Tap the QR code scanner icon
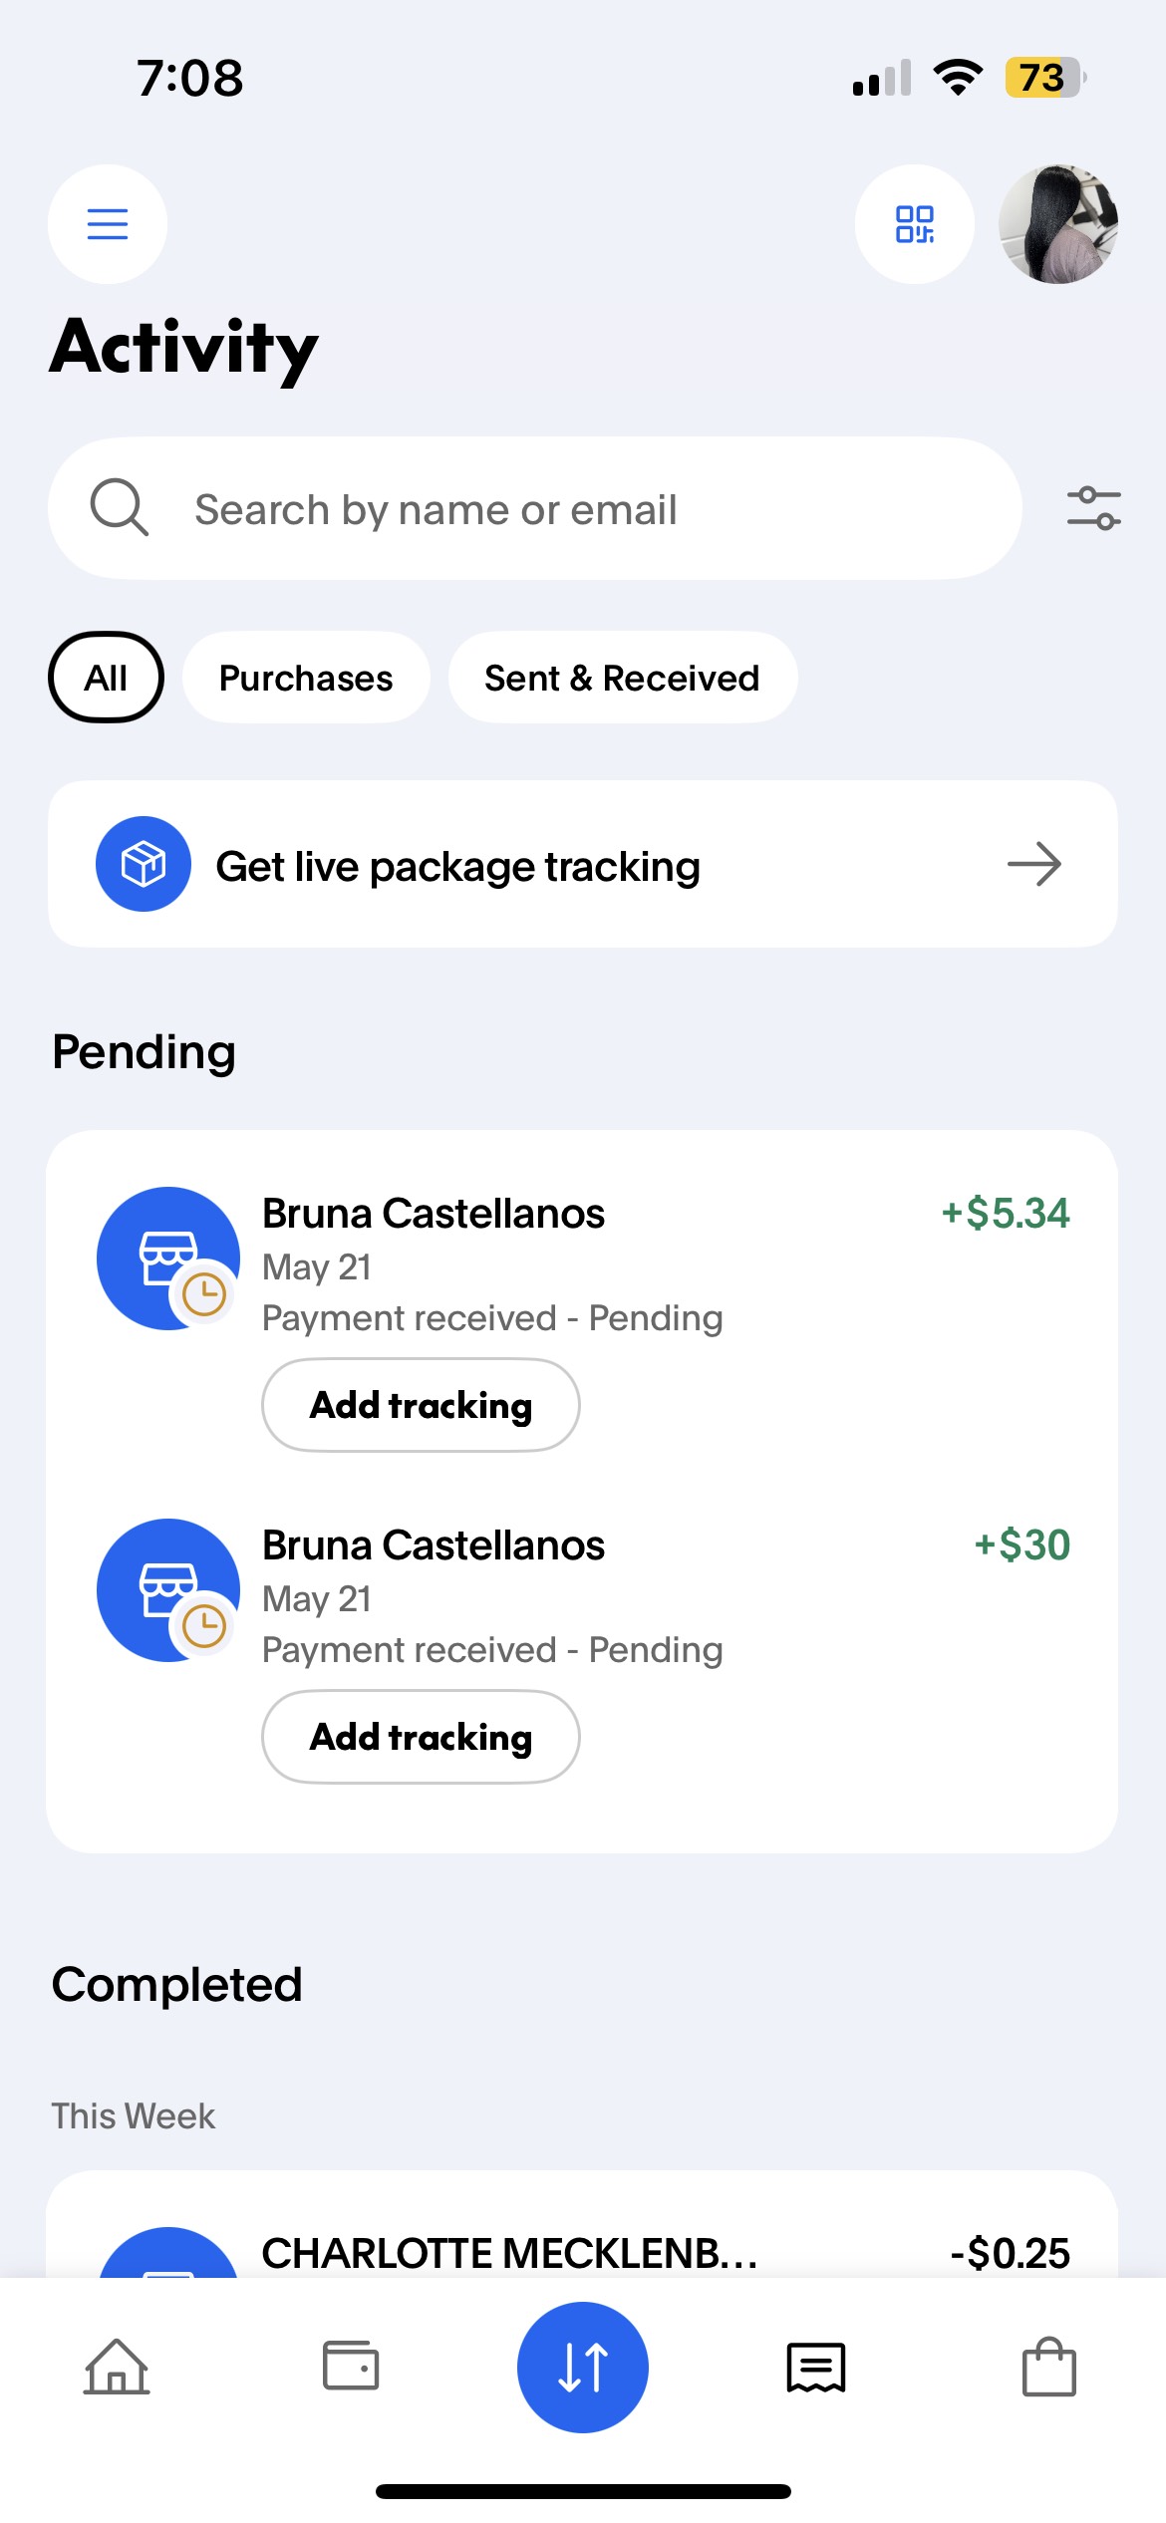Image resolution: width=1166 pixels, height=2523 pixels. click(x=914, y=224)
